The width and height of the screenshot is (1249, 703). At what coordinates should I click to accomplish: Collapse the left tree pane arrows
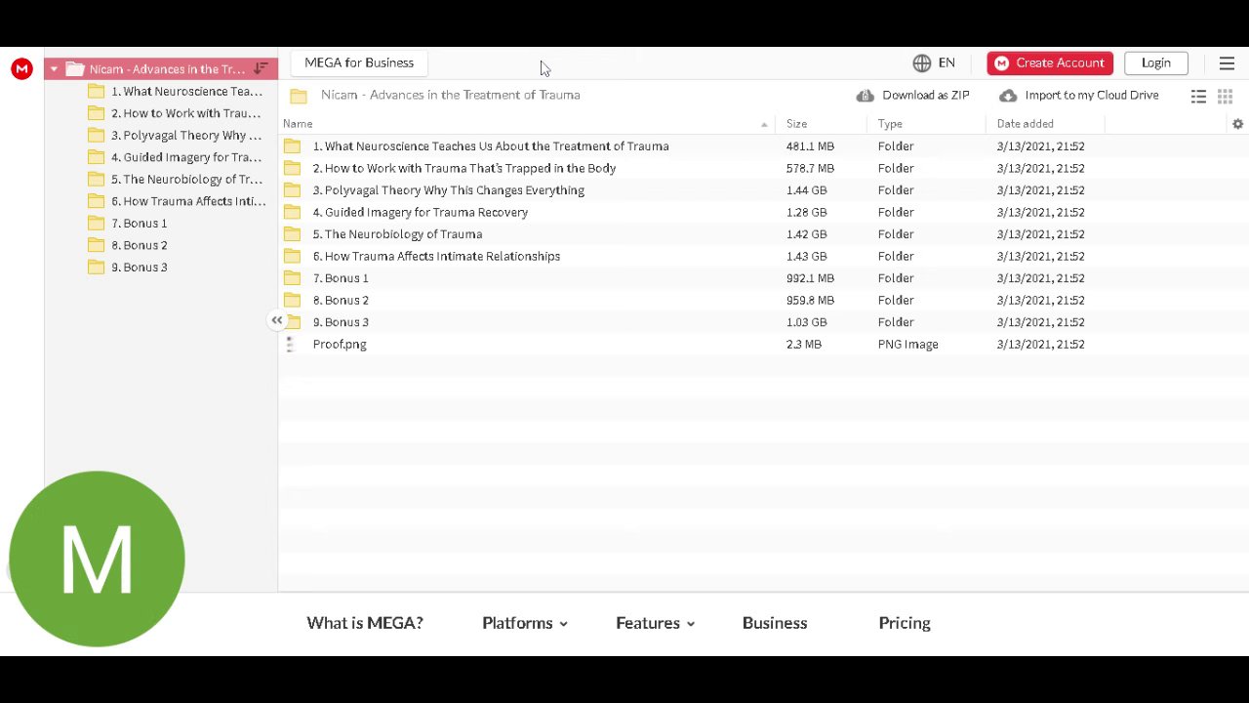277,320
